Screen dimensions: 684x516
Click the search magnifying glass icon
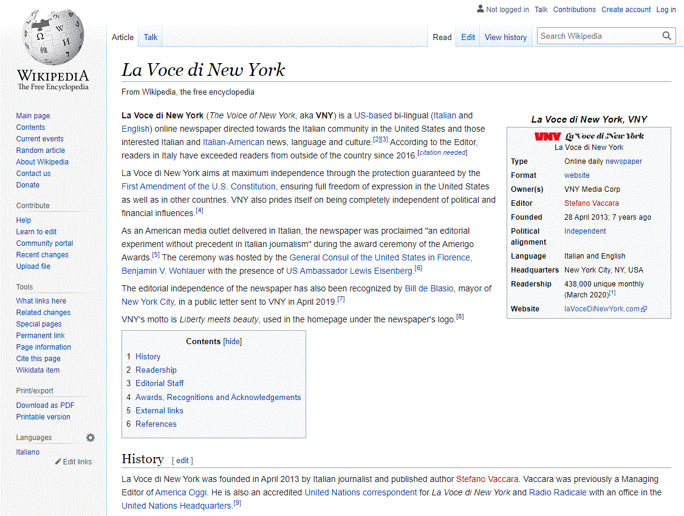pos(666,36)
